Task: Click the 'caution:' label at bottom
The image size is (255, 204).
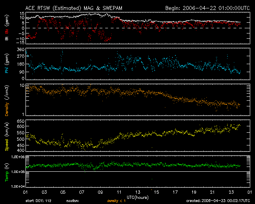Action: point(72,201)
